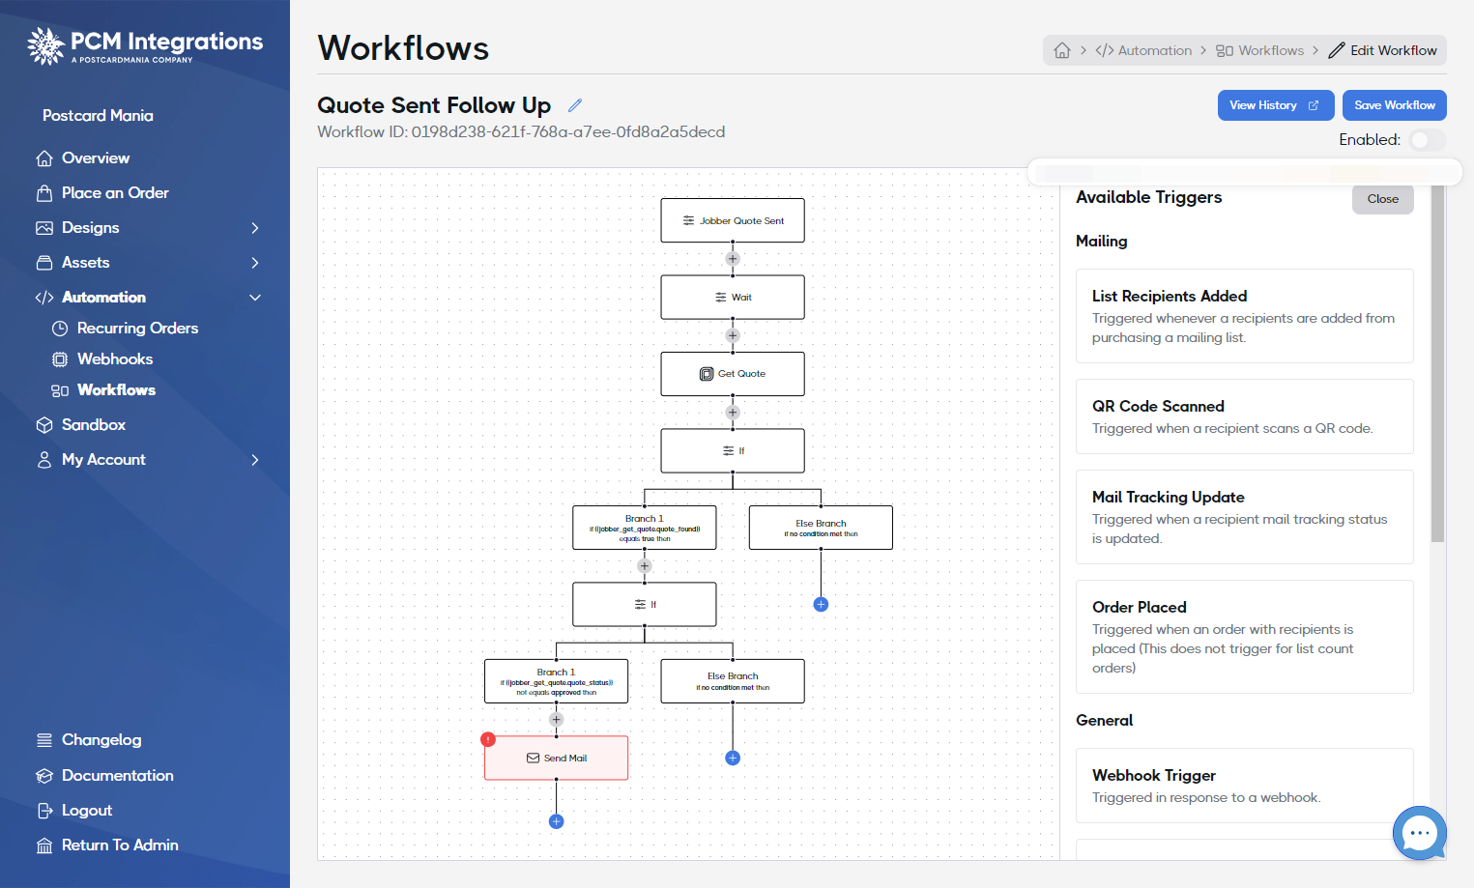
Task: Open the Webhooks page
Action: pyautogui.click(x=115, y=358)
